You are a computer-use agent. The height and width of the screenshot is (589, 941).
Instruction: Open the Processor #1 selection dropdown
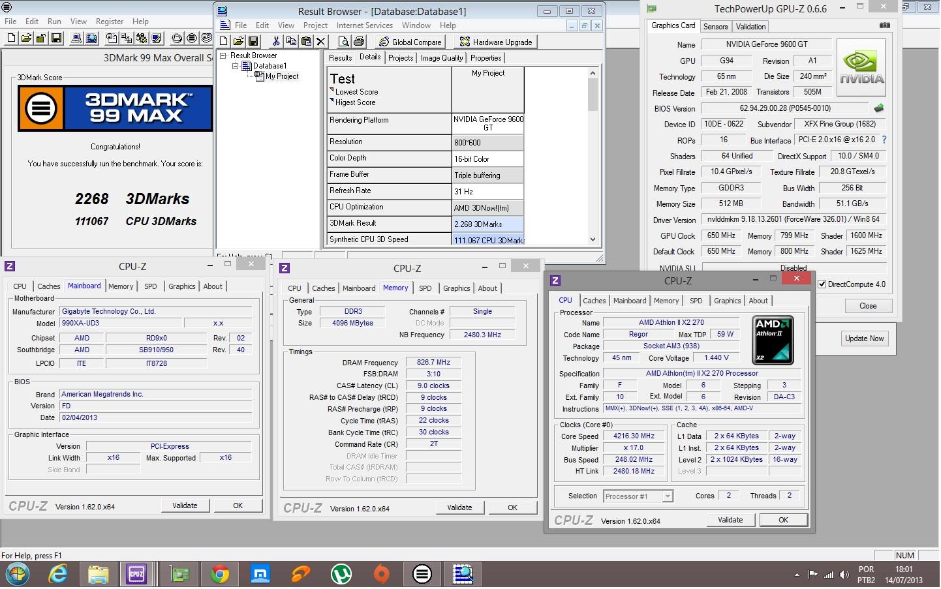tap(668, 496)
